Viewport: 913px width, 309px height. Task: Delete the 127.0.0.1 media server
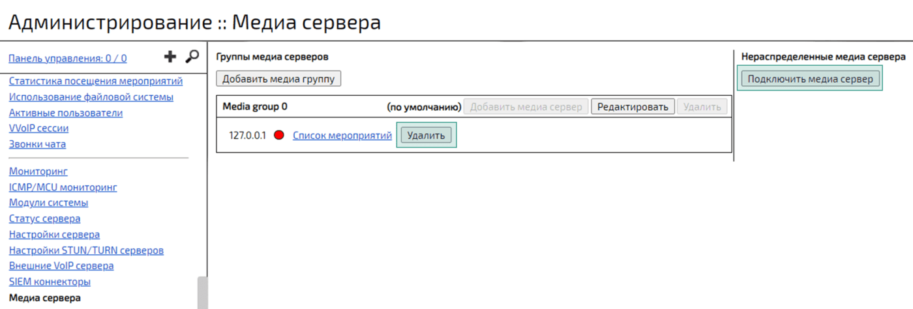coord(426,136)
